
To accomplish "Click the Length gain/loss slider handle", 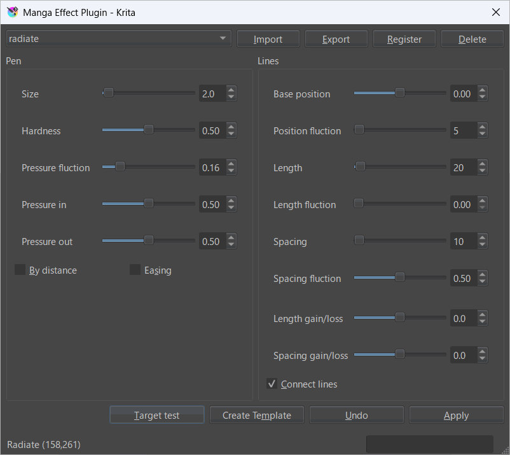I will coord(400,318).
